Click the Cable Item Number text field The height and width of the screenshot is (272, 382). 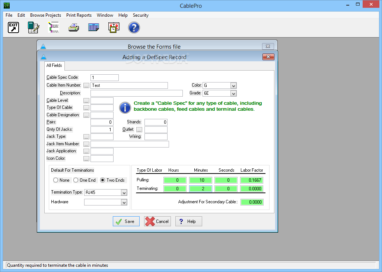coord(129,85)
